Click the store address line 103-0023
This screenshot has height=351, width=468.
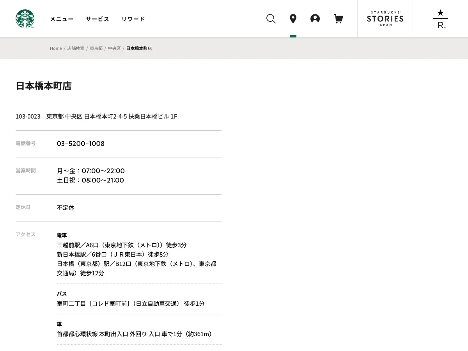pyautogui.click(x=96, y=116)
